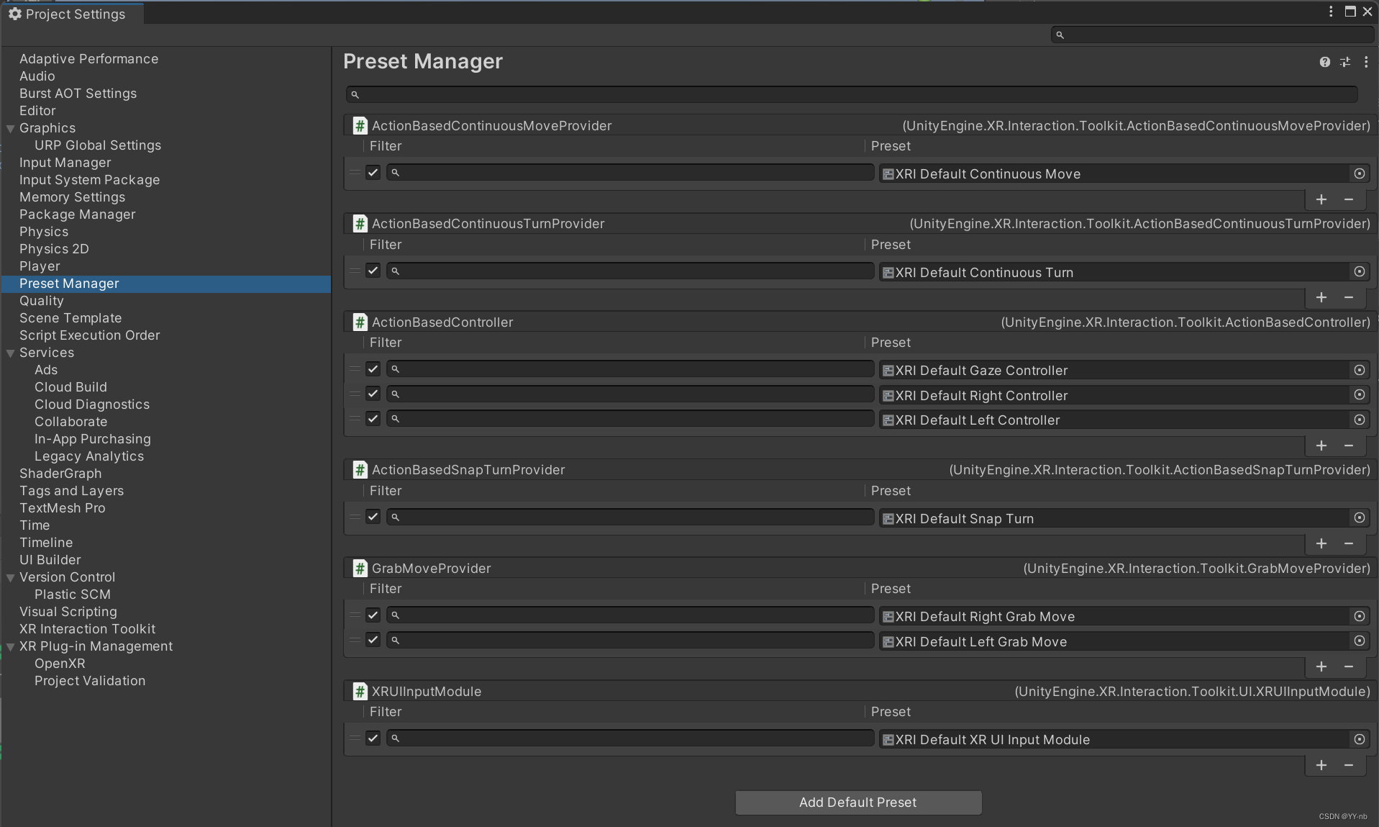Click object picker for XRI Default Continuous Move
1379x827 pixels.
click(x=1360, y=173)
